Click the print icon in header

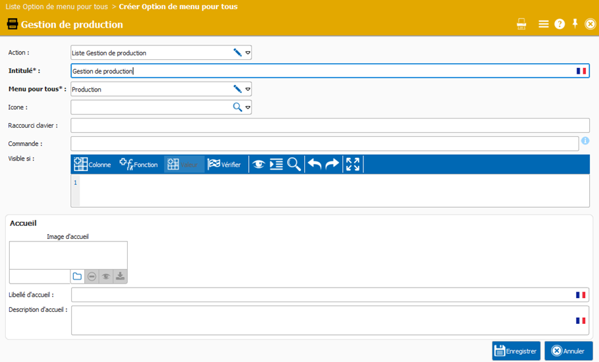pos(521,24)
